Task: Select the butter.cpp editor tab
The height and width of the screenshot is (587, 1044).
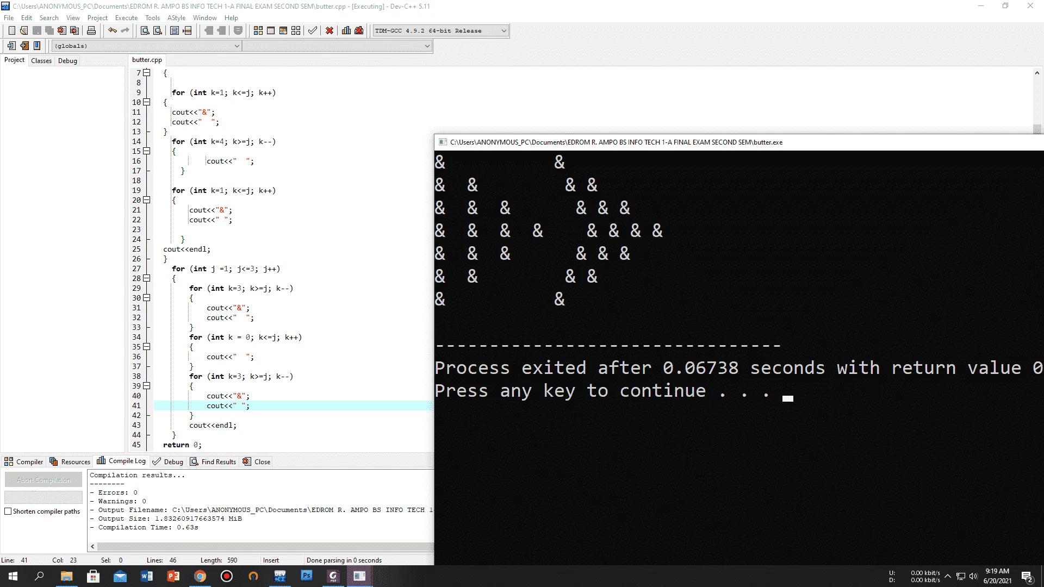Action: pos(147,60)
